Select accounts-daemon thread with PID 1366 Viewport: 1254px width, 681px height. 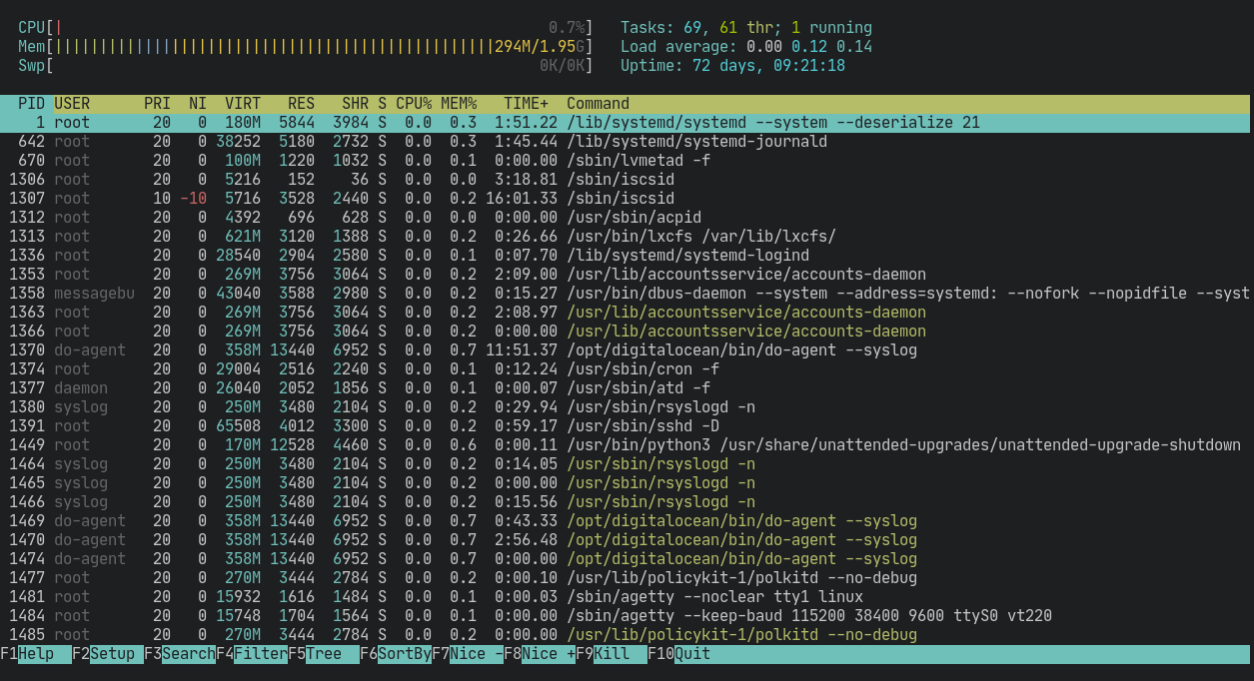click(626, 332)
